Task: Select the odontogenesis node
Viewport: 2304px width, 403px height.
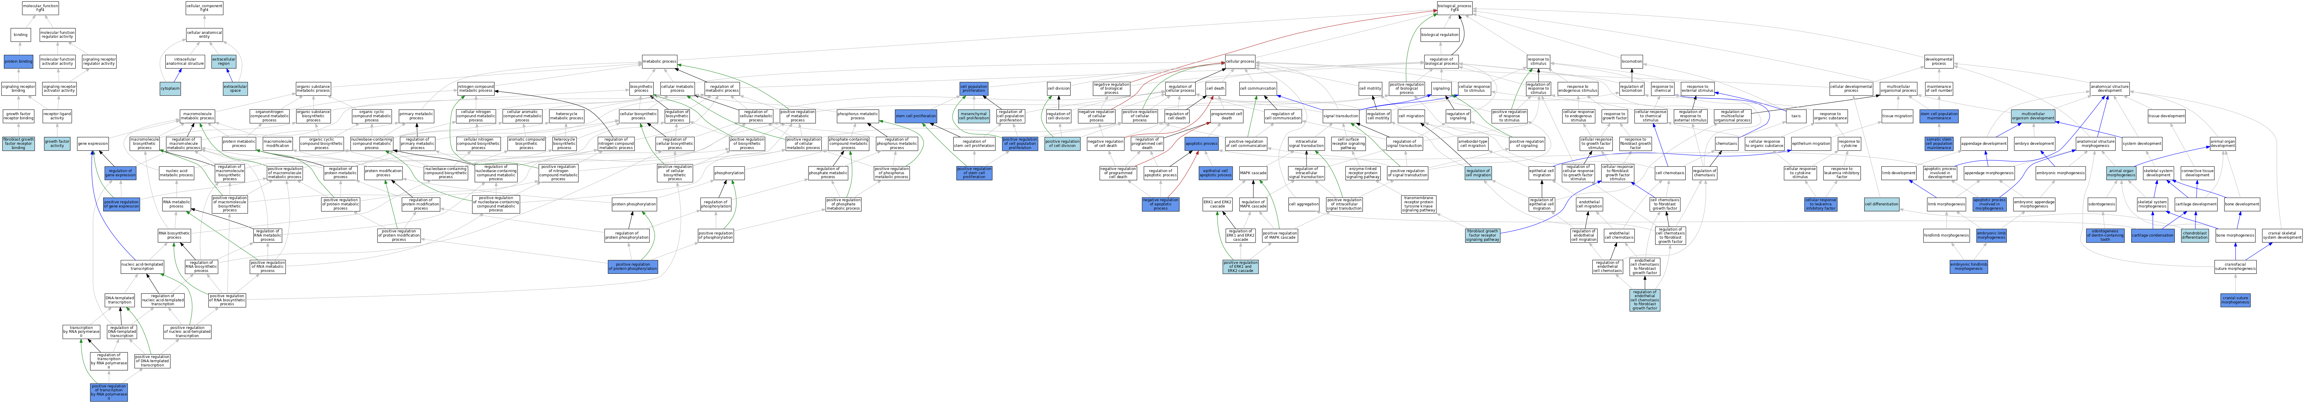Action: tap(2101, 204)
